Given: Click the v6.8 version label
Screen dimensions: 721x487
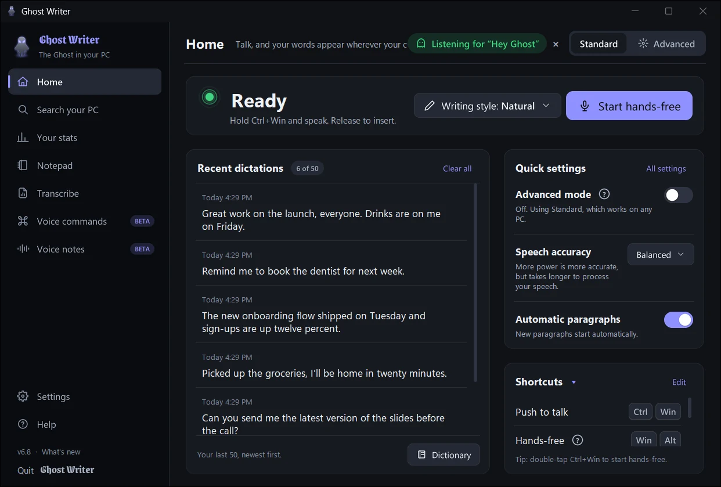Looking at the screenshot, I should click(x=24, y=452).
